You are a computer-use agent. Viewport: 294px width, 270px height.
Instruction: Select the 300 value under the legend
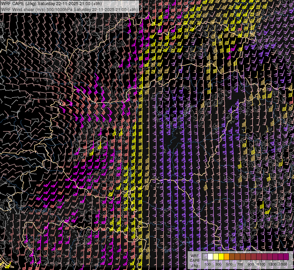(218, 264)
